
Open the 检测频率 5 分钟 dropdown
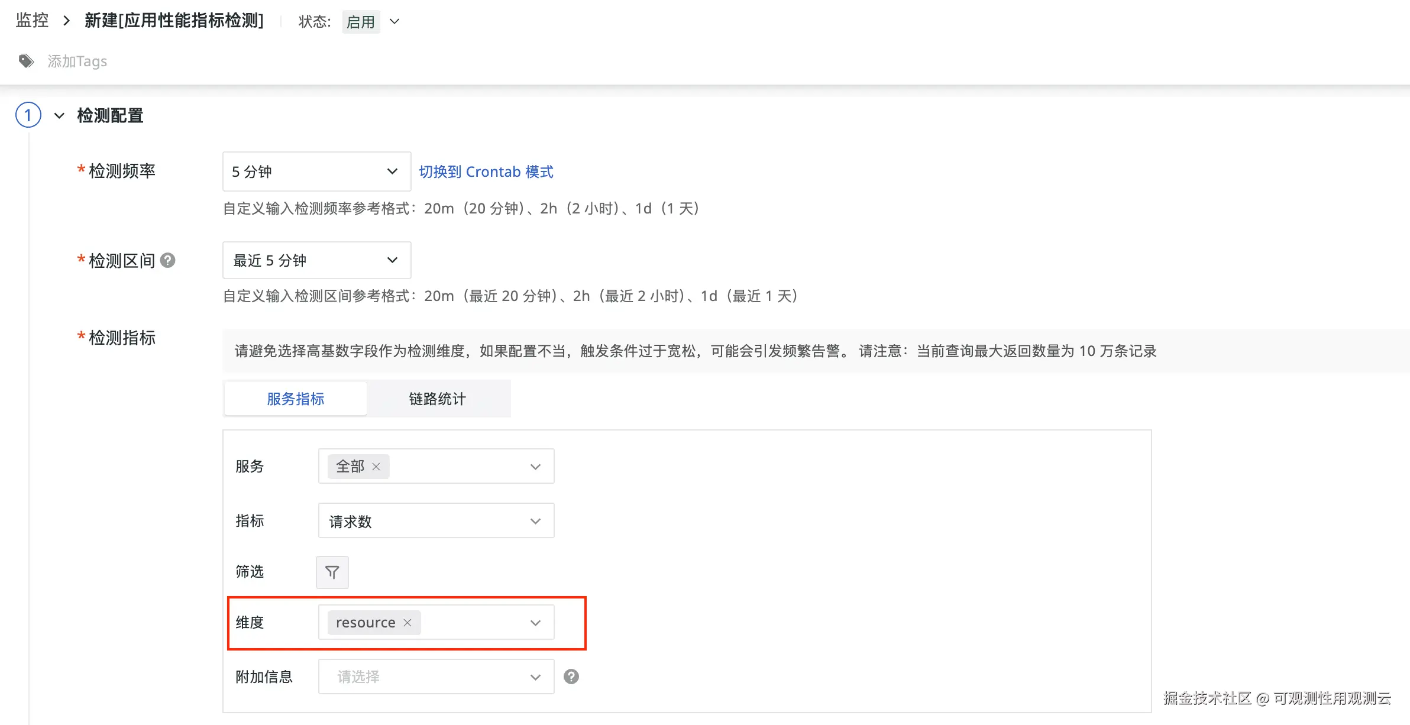[x=316, y=171]
